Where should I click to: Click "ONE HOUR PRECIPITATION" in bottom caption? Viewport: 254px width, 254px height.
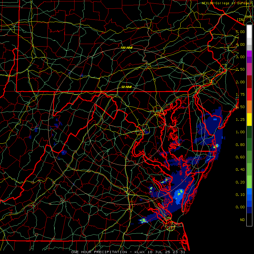[99, 252]
